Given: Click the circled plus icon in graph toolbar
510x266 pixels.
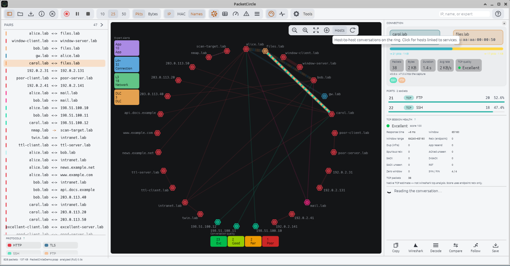Looking at the screenshot, I should 327,30.
